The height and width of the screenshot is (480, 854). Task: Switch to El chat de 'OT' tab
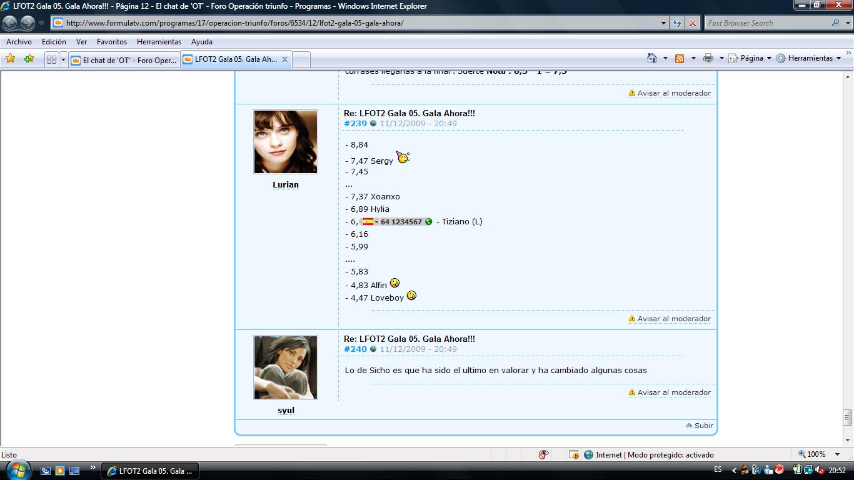click(124, 60)
